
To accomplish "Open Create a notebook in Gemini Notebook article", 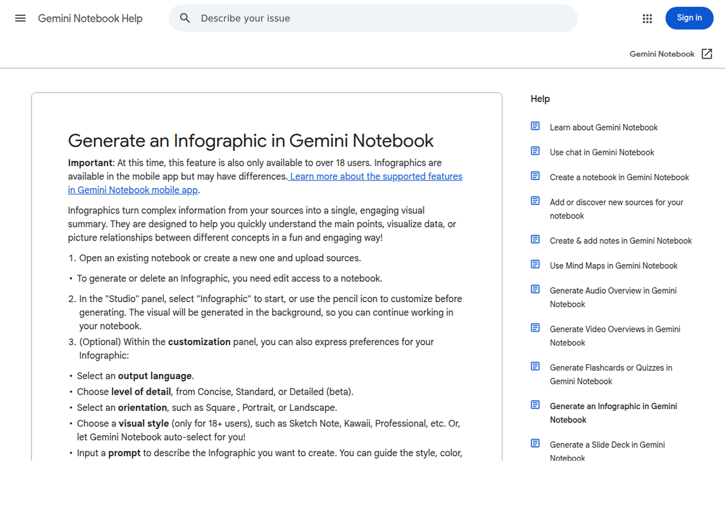I will [619, 177].
